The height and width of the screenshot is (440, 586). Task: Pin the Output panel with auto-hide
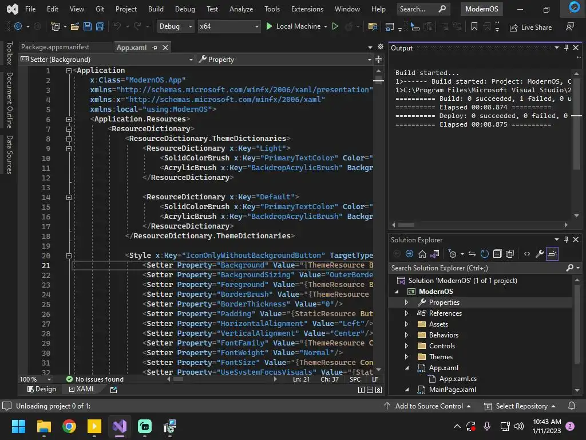[566, 48]
